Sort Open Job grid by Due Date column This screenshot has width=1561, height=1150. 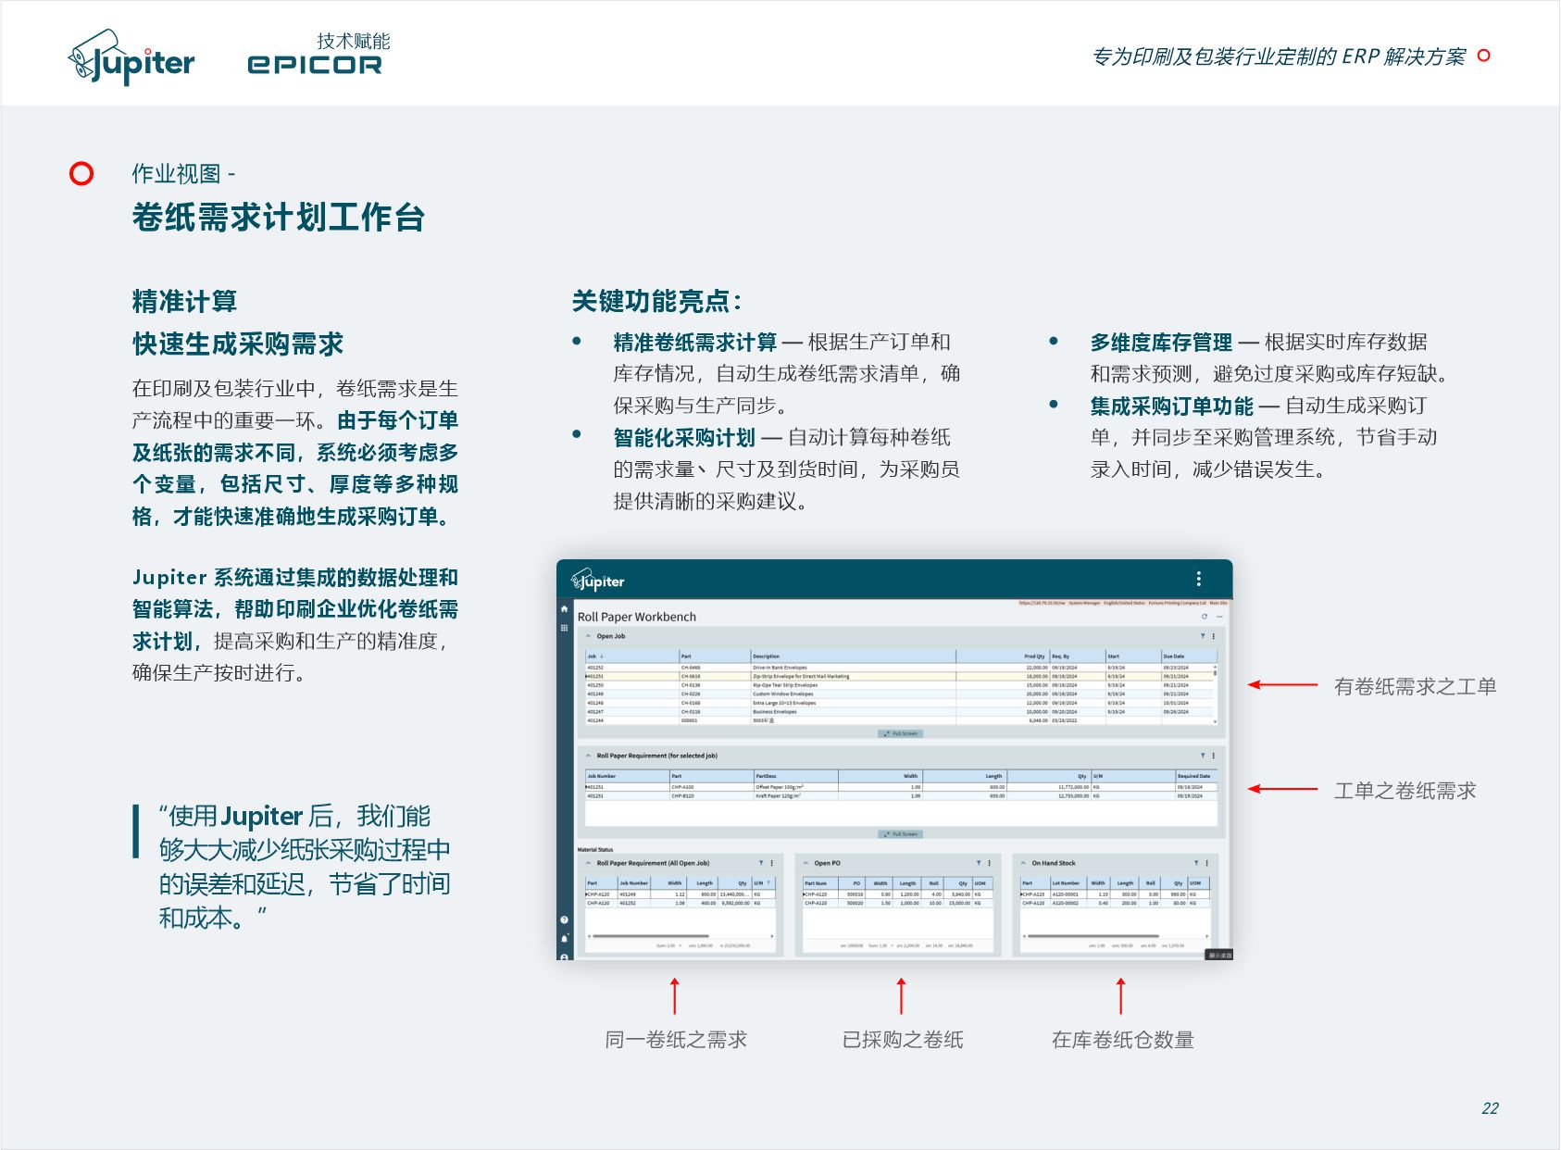click(1188, 656)
